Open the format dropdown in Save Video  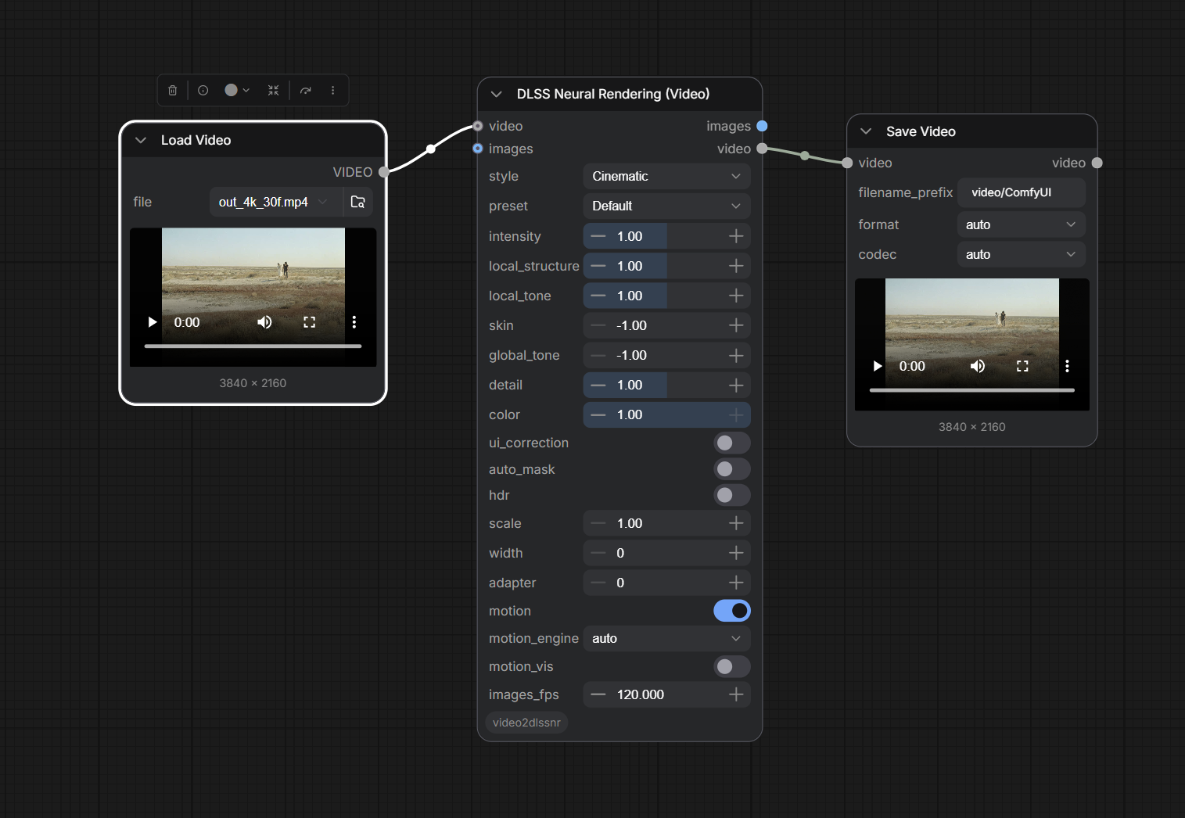1021,224
